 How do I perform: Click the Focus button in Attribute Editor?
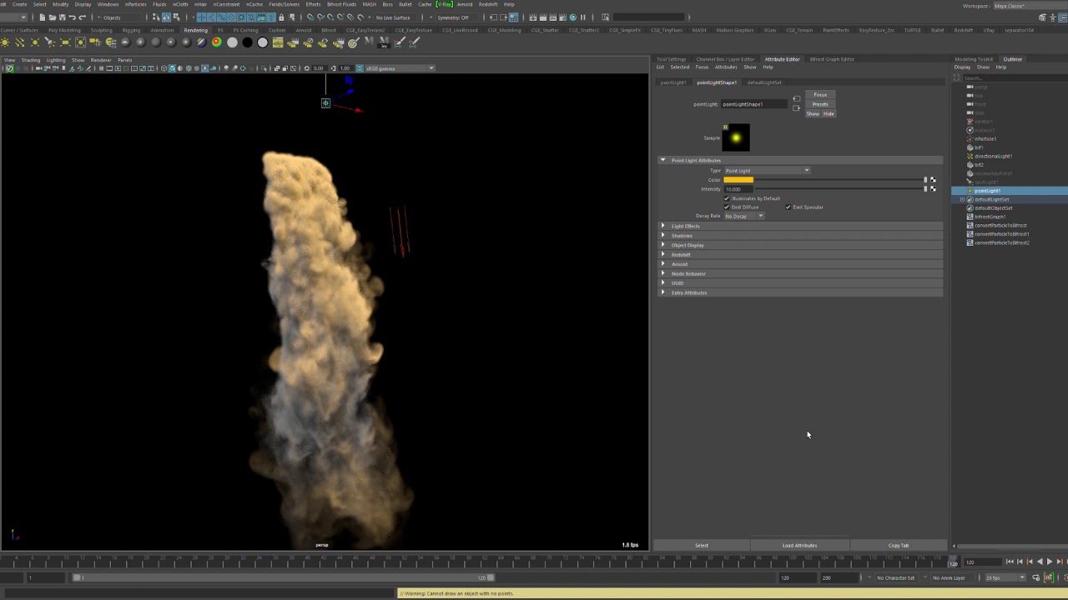[x=820, y=95]
